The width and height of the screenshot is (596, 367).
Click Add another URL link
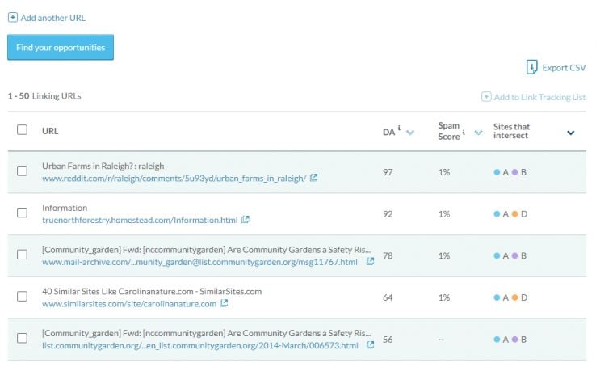click(x=53, y=18)
